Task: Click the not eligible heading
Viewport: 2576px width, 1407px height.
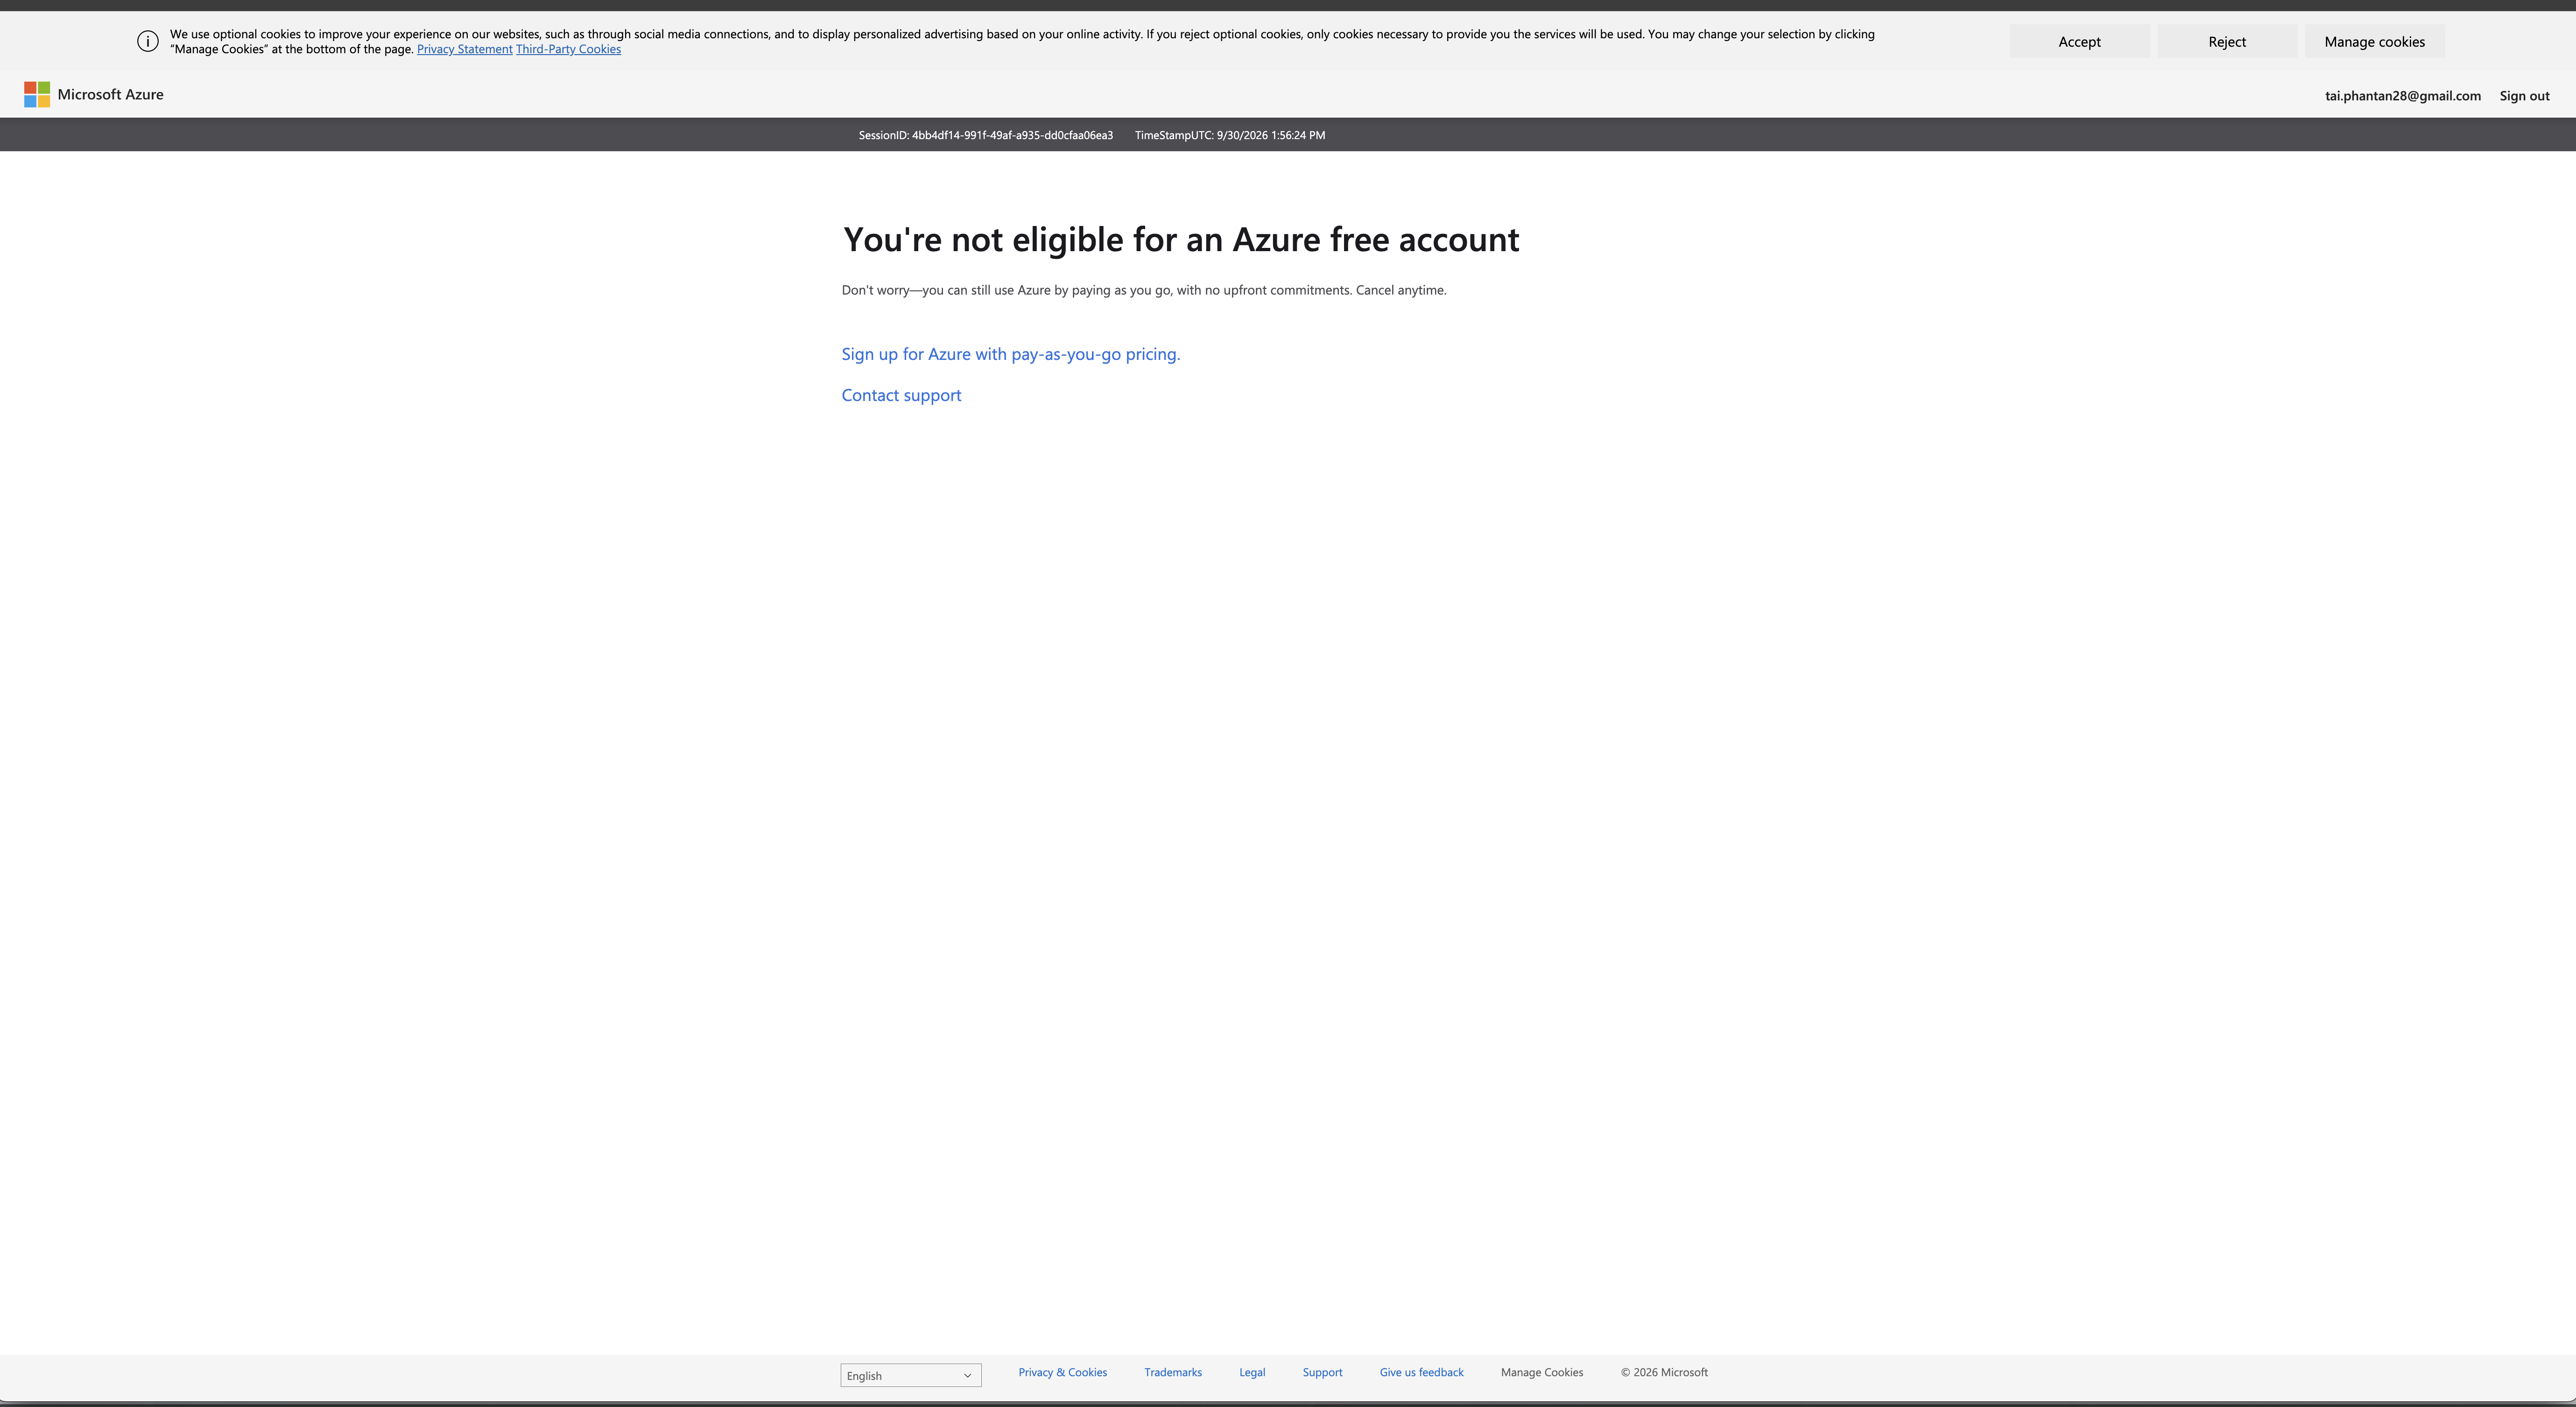Action: coord(1180,240)
